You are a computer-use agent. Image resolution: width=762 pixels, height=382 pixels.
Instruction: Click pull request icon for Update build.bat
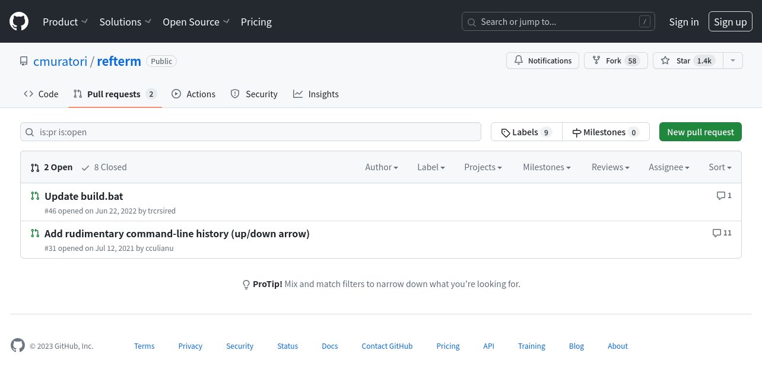[35, 196]
